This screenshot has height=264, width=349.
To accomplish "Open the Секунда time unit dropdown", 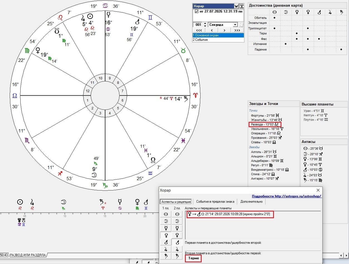I will click(x=235, y=25).
